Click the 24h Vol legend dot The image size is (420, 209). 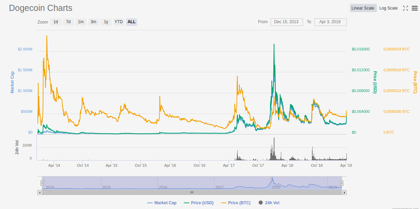click(x=261, y=203)
